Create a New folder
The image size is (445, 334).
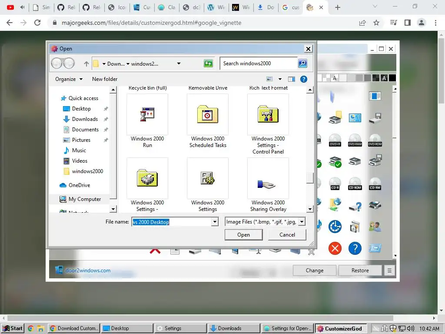pos(105,79)
